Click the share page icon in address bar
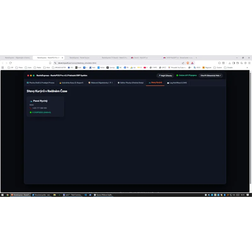The width and height of the screenshot is (252, 252). 183,63
